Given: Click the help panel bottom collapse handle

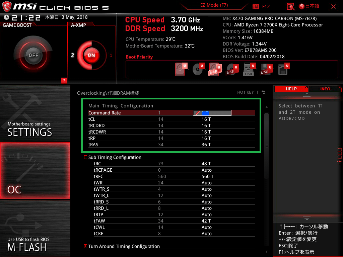Looking at the screenshot, I should pos(307,218).
